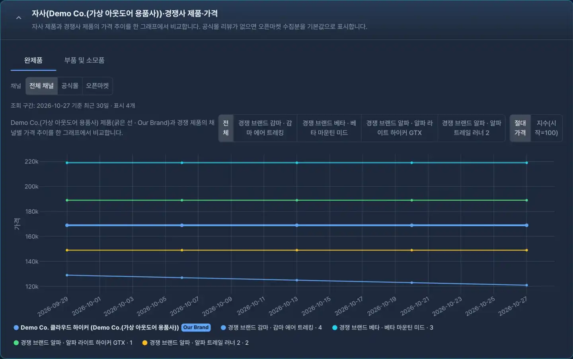Switch to 절대 가격 view mode
Viewport: 573px width, 359px height.
520,128
